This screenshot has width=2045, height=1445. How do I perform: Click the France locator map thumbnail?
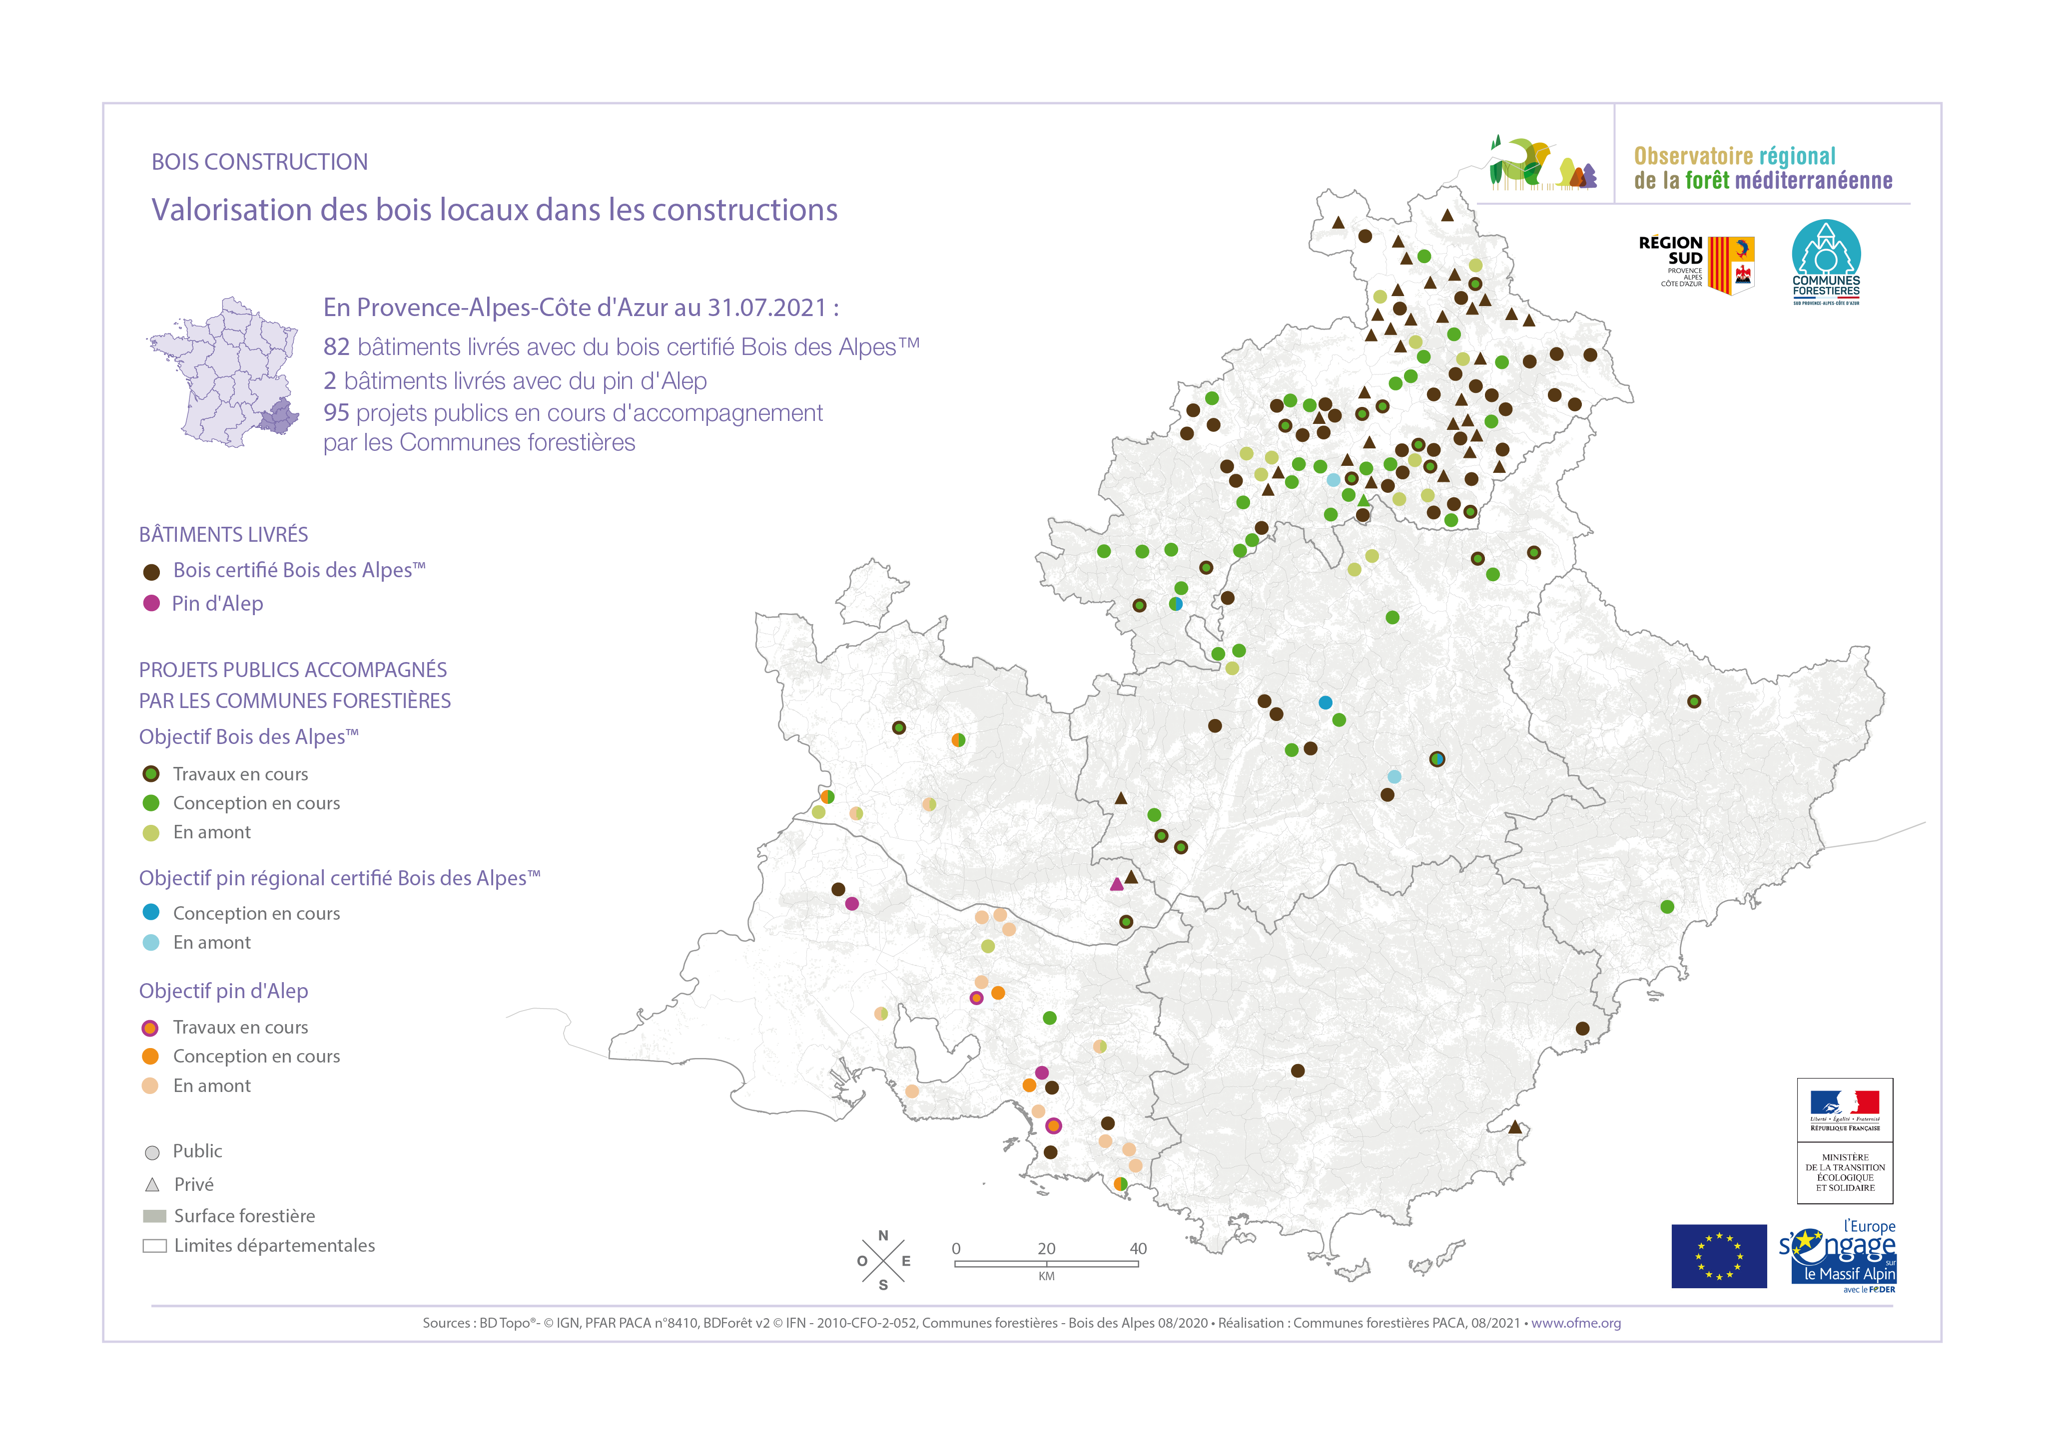(x=223, y=372)
